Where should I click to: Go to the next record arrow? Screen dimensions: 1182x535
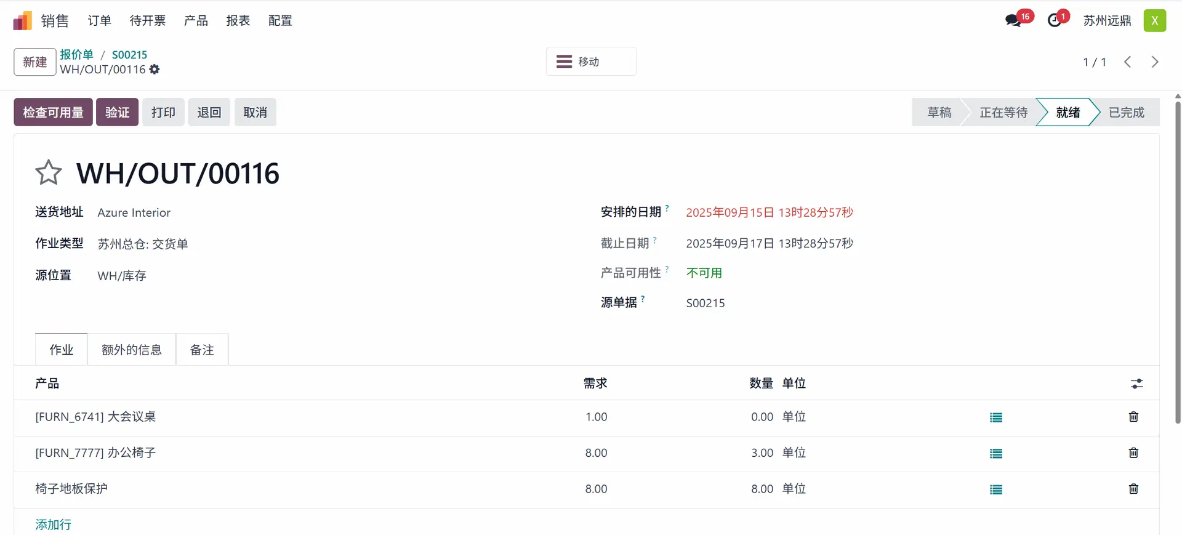pos(1155,62)
